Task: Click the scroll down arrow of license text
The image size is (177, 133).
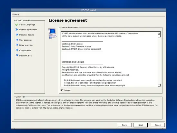Action: tap(159, 85)
